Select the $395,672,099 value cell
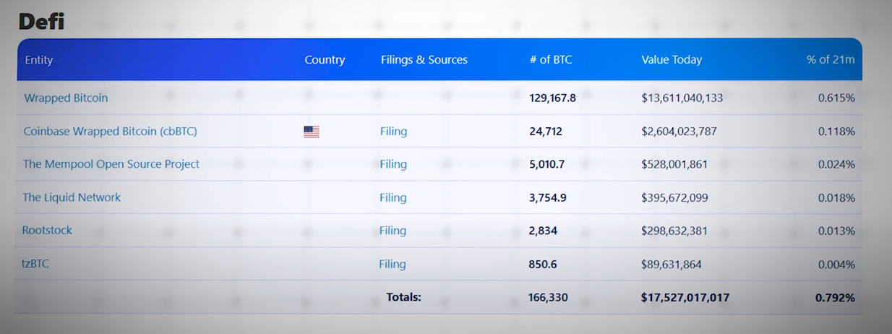This screenshot has width=892, height=334. (674, 197)
